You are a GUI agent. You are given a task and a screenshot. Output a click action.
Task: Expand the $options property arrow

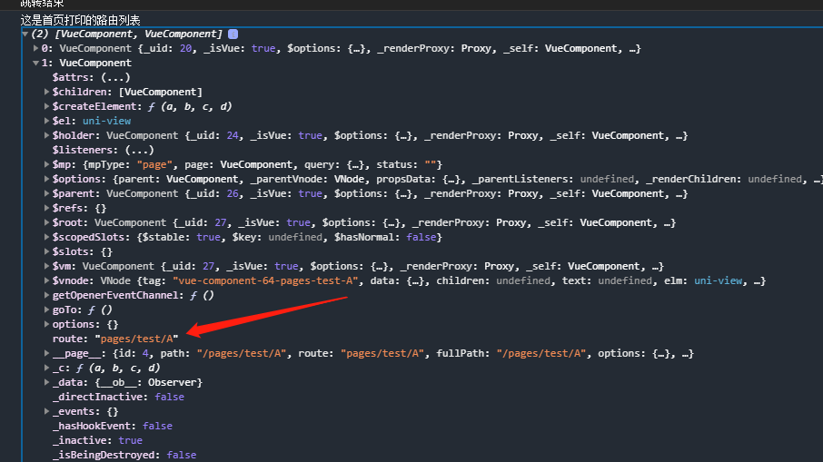(46, 179)
